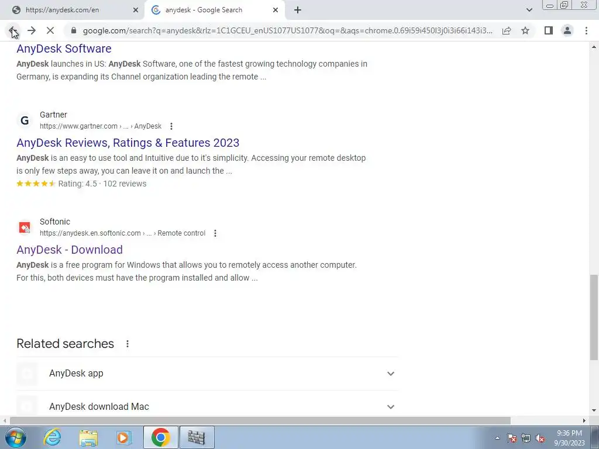Select the Chrome taskbar button
Image resolution: width=599 pixels, height=449 pixels.
click(160, 437)
